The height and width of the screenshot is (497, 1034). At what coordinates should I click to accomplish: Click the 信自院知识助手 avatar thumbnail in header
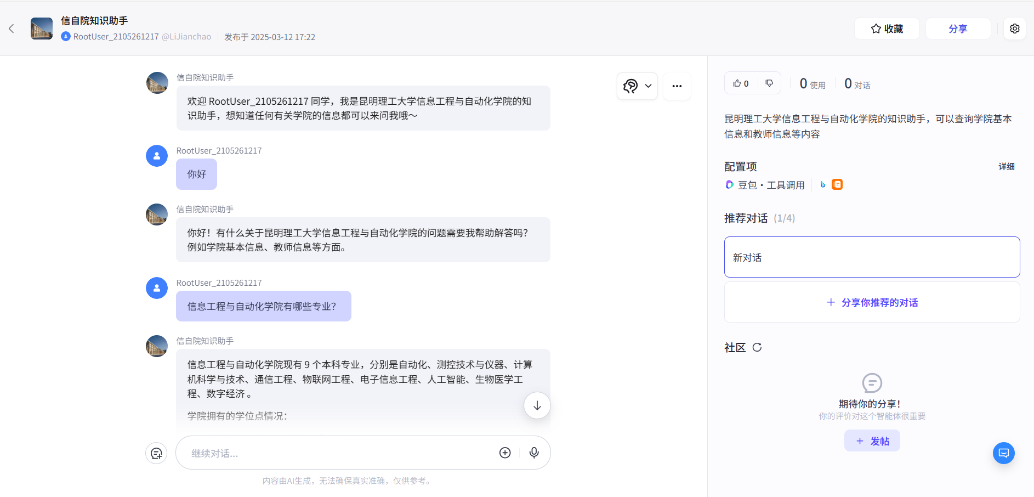[x=42, y=29]
